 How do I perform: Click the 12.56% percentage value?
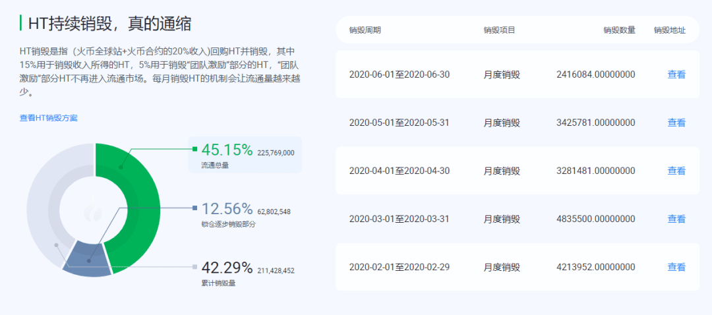pyautogui.click(x=227, y=208)
